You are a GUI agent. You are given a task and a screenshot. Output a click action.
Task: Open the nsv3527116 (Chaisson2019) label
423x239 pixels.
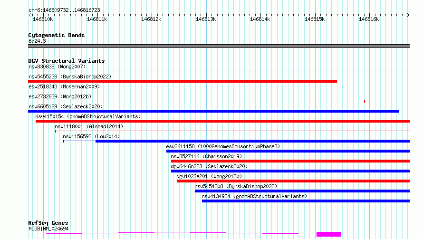tap(206, 156)
